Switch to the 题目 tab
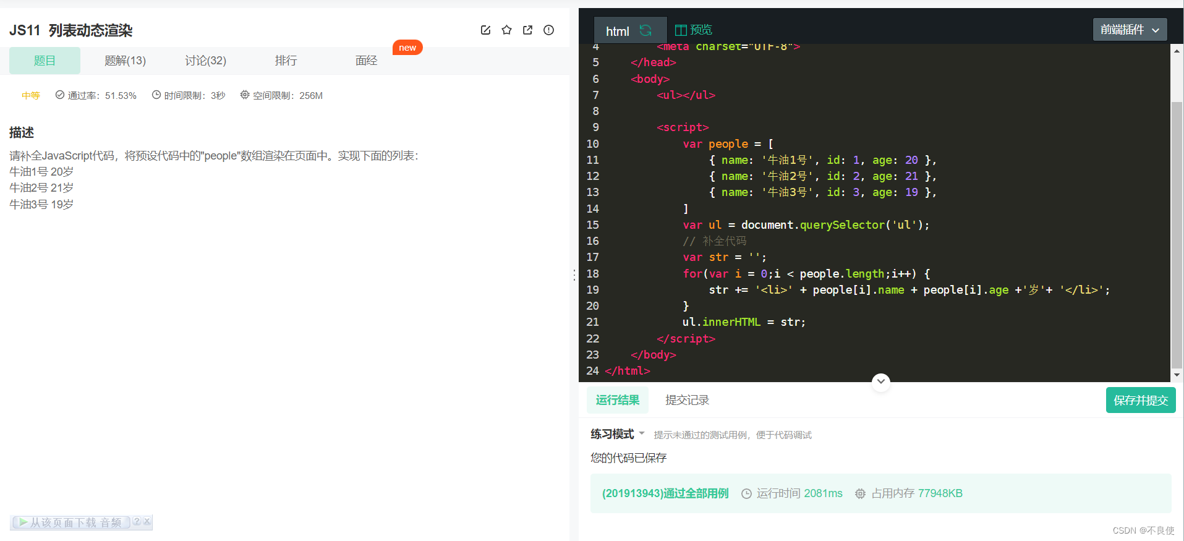Image resolution: width=1184 pixels, height=541 pixels. [45, 61]
